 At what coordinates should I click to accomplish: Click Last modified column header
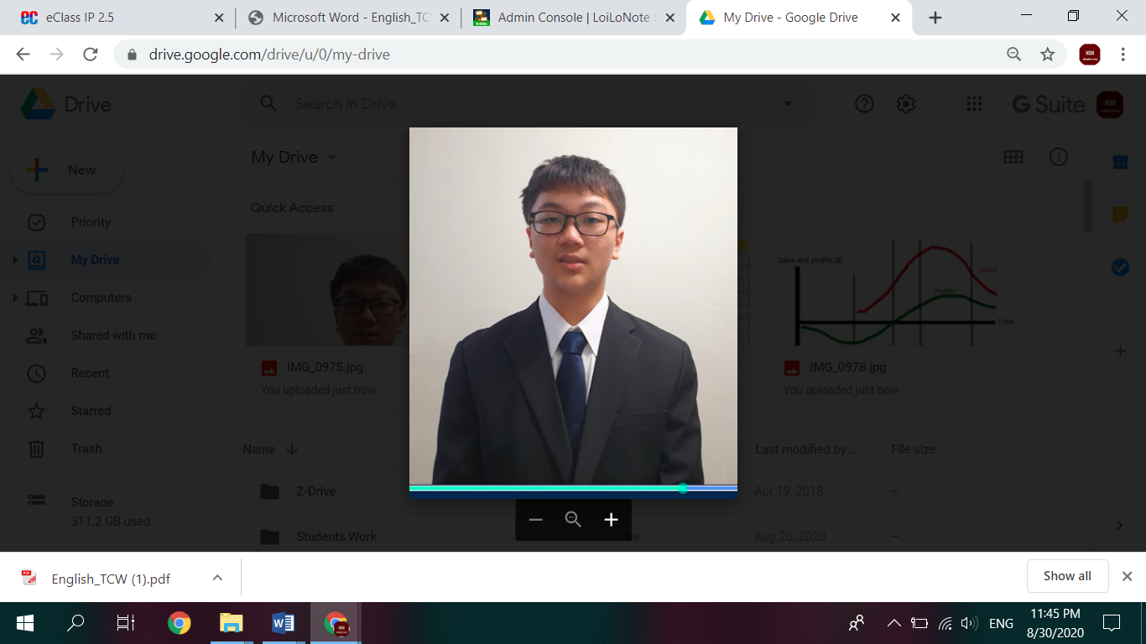806,449
